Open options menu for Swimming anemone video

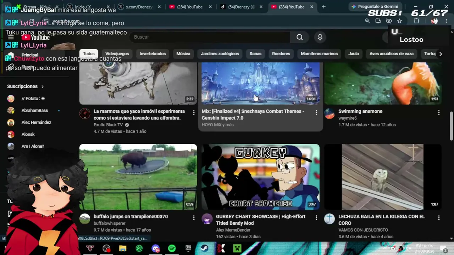[439, 113]
